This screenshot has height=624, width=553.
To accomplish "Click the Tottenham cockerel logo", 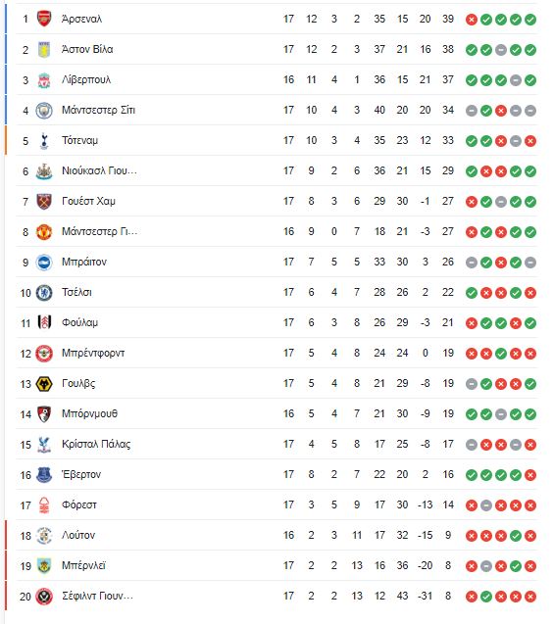I will (44, 141).
